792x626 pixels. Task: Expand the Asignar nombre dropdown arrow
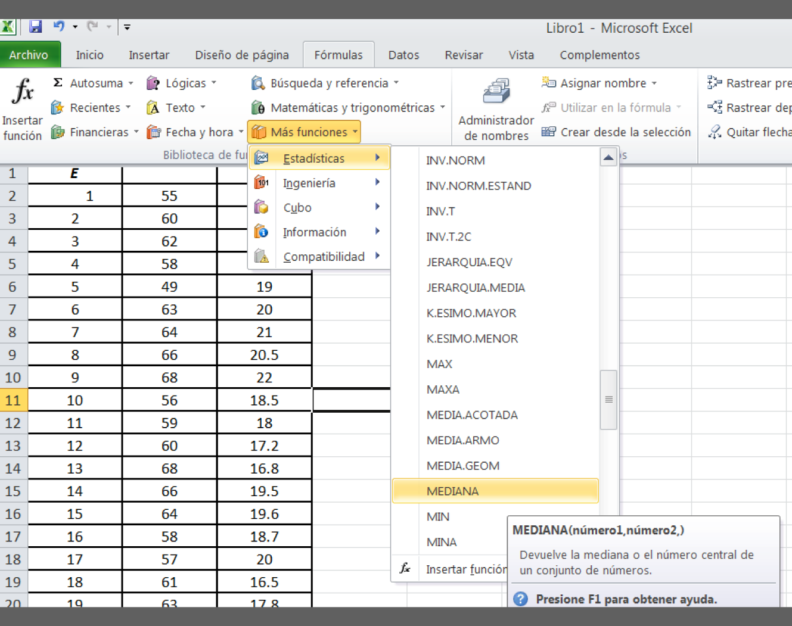pos(654,83)
